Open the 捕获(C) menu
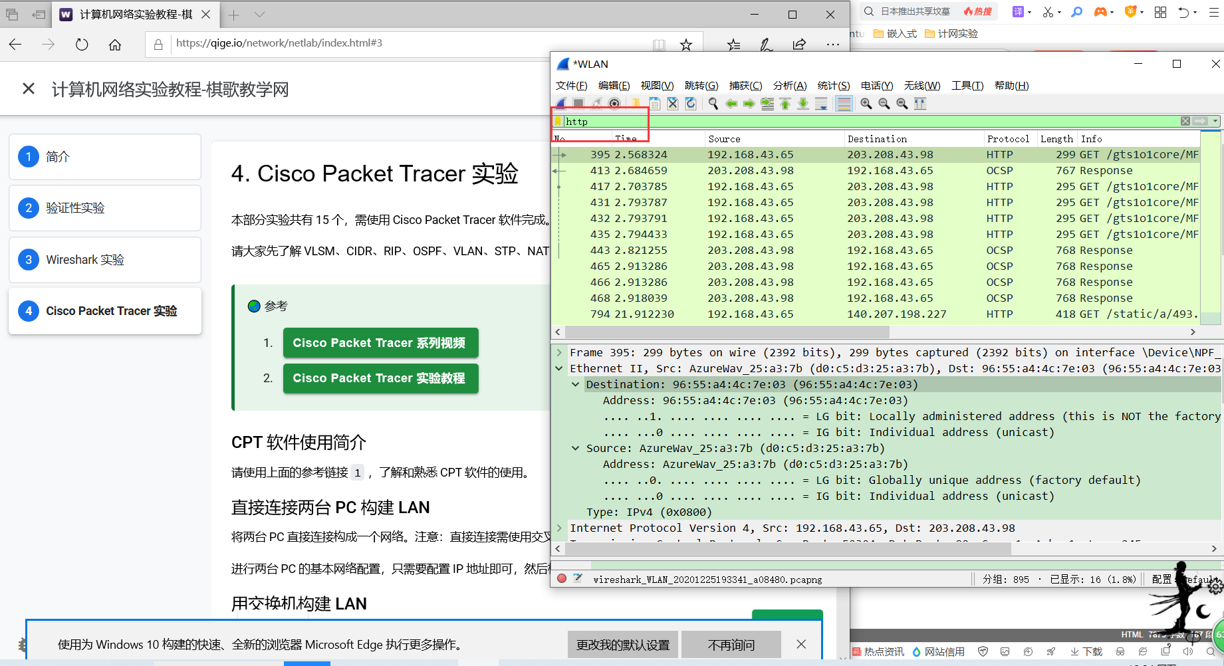 [745, 85]
